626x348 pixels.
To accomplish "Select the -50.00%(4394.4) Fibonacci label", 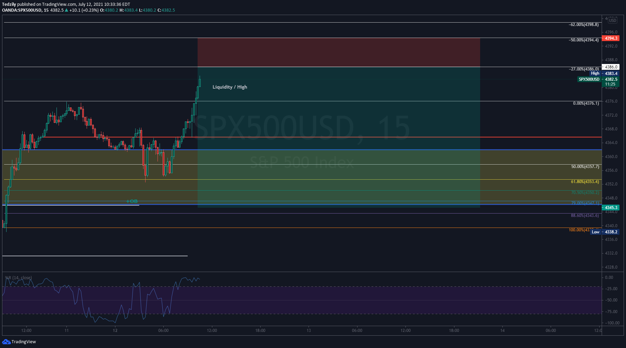I will 584,40.
